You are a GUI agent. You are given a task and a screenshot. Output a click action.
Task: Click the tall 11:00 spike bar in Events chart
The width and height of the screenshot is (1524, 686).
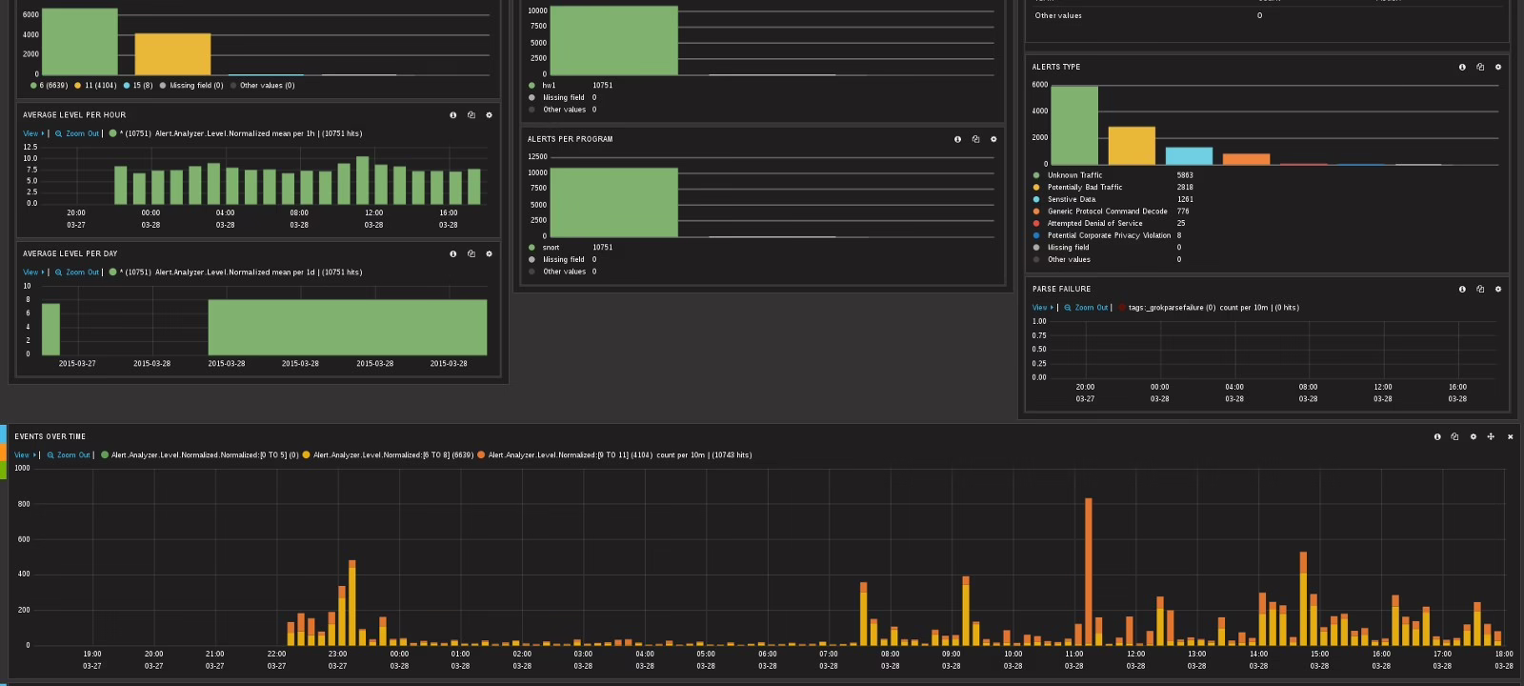point(1088,572)
